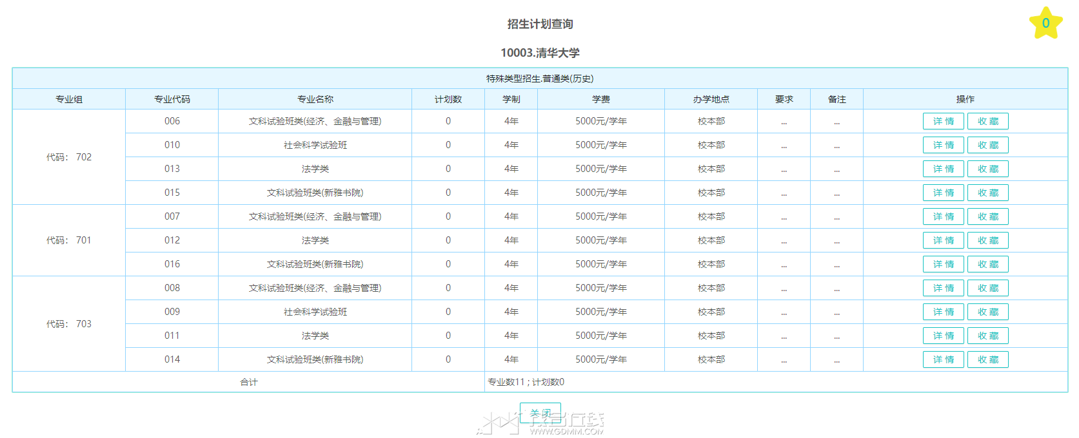Close the enrollment plan dialog
1079x438 pixels.
[x=540, y=413]
